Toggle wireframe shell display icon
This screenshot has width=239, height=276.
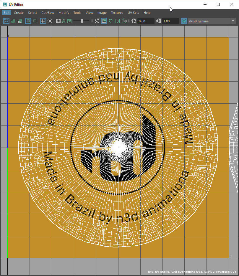tap(6, 21)
